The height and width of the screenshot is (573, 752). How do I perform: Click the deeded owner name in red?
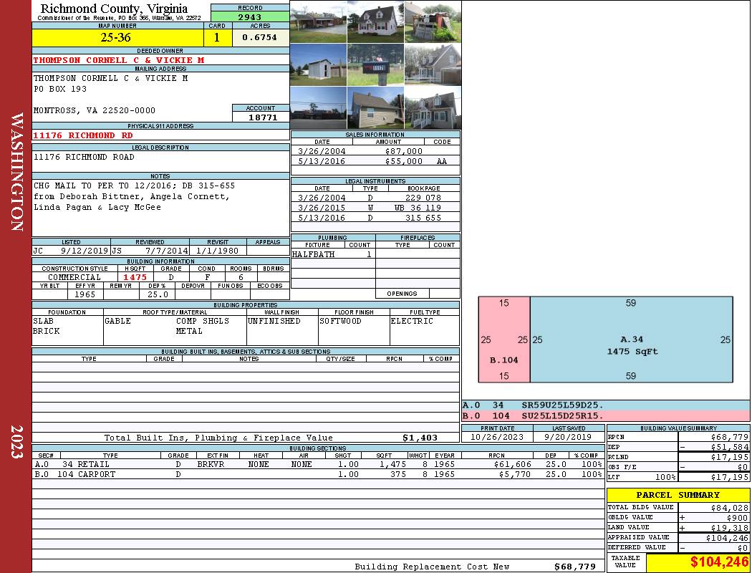[x=119, y=60]
